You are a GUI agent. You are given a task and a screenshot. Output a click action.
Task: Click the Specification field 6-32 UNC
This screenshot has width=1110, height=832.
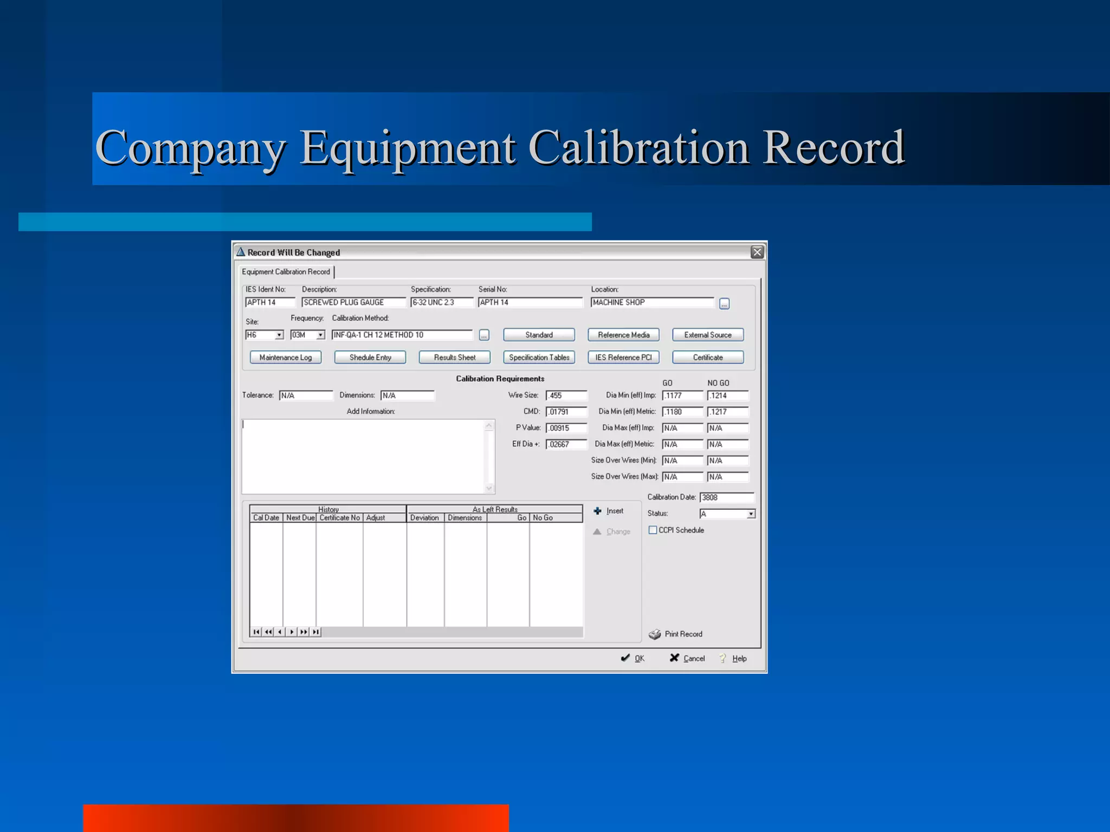click(442, 302)
